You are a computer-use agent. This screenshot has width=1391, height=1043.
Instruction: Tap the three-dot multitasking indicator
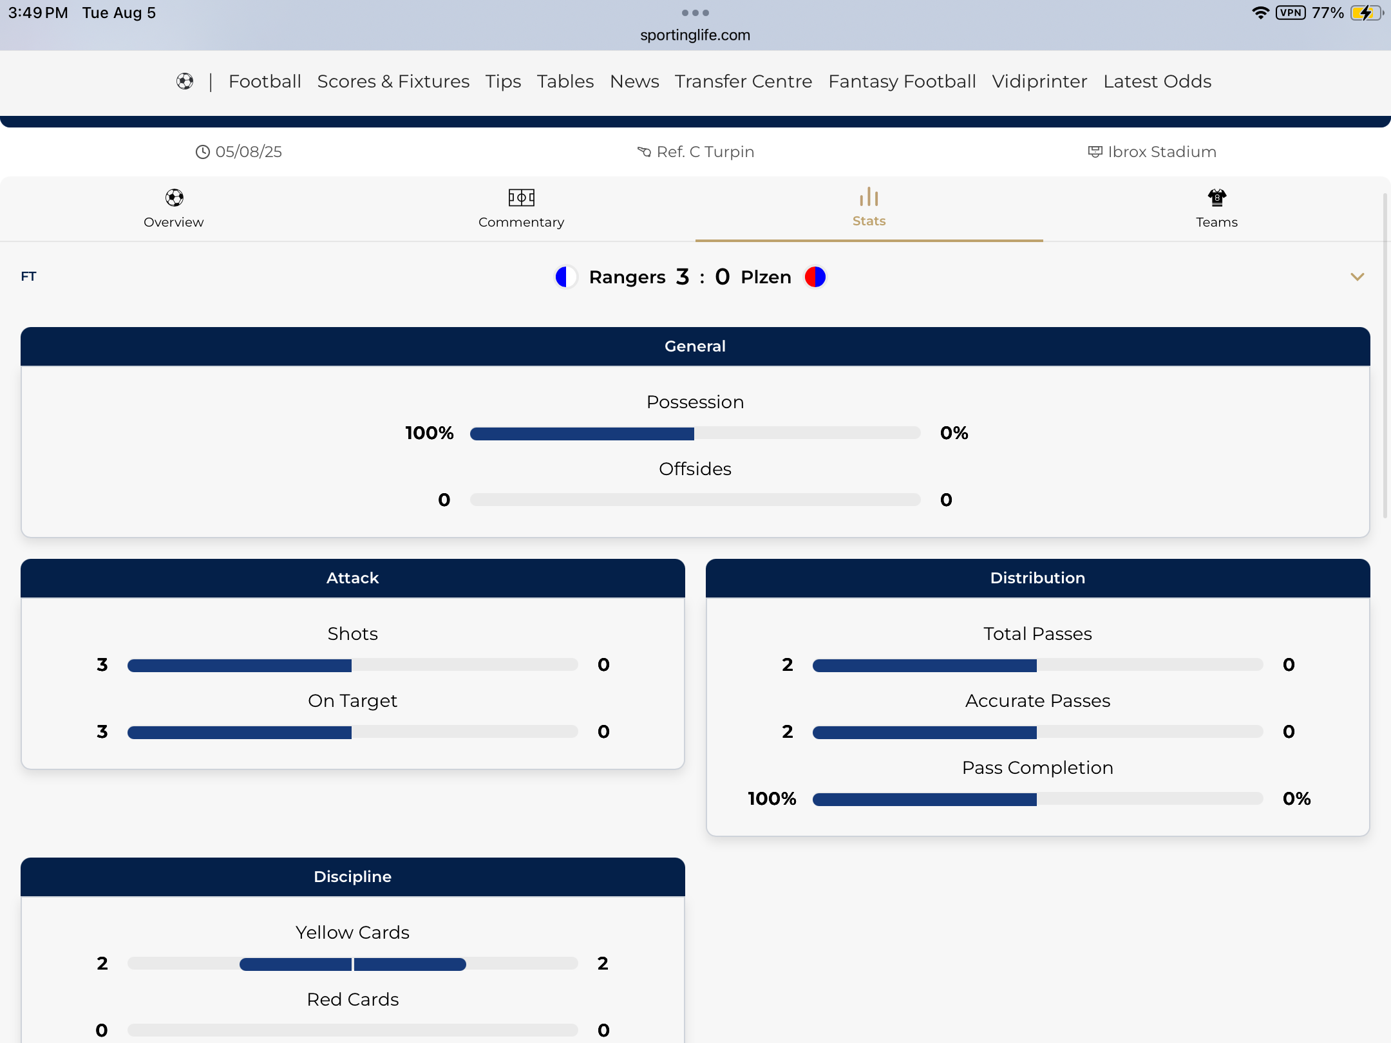click(x=695, y=13)
